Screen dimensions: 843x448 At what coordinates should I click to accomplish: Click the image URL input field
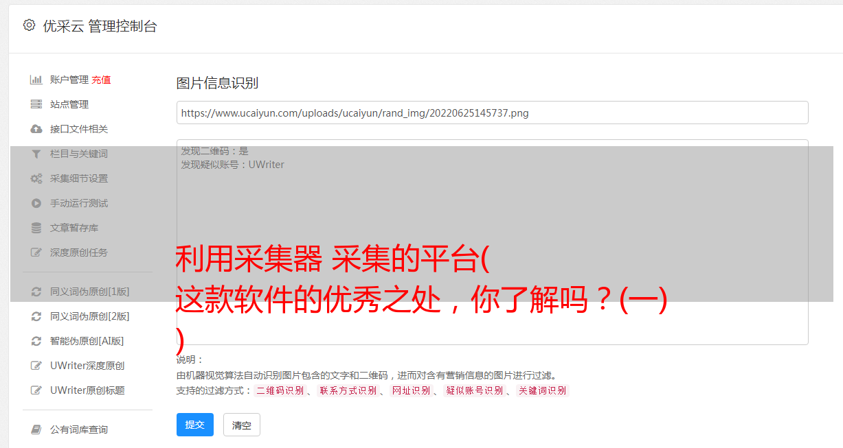click(492, 113)
